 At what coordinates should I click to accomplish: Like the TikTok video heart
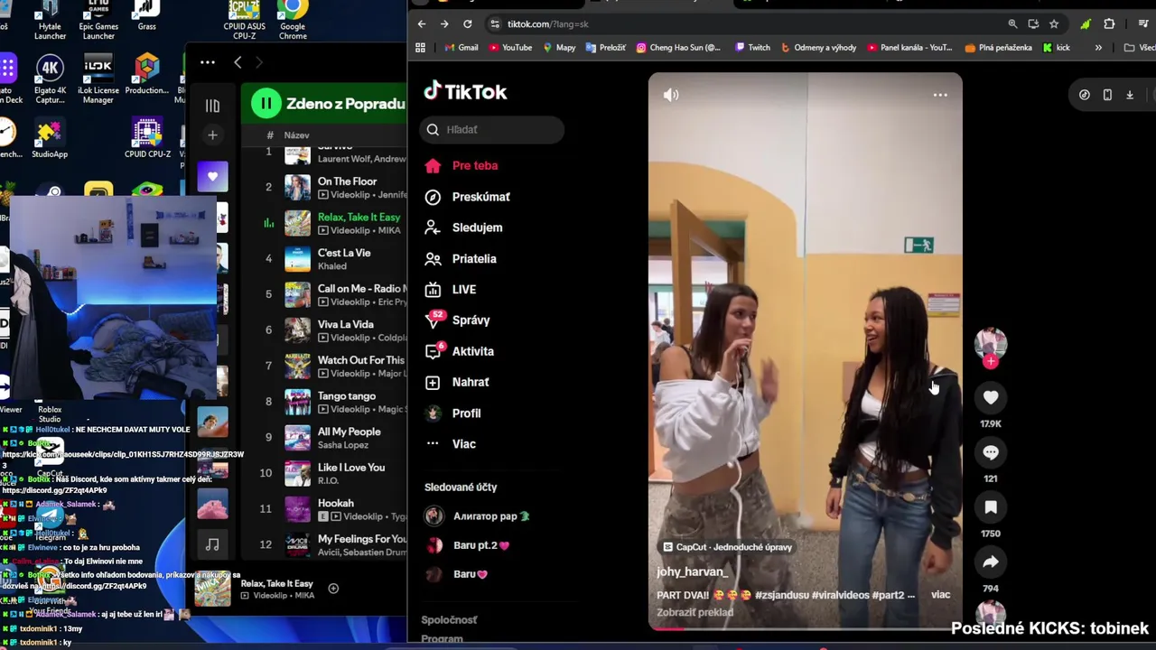tap(991, 397)
